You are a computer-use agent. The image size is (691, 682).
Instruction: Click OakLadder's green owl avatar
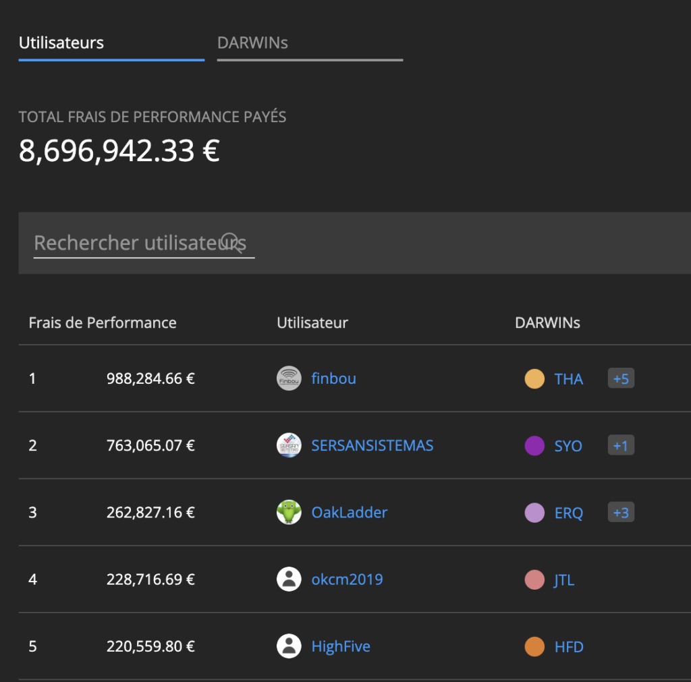[289, 512]
